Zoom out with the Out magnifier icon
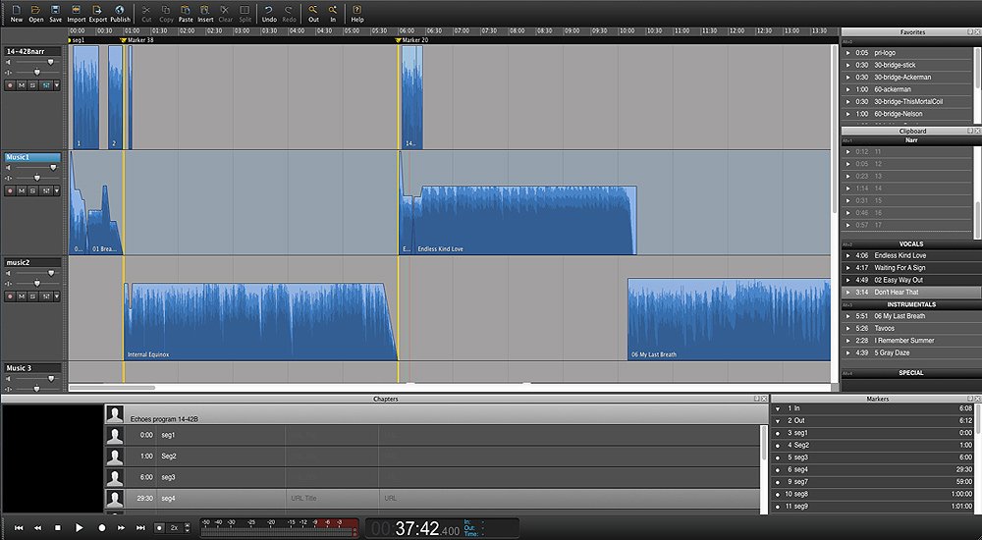The width and height of the screenshot is (982, 540). click(313, 13)
